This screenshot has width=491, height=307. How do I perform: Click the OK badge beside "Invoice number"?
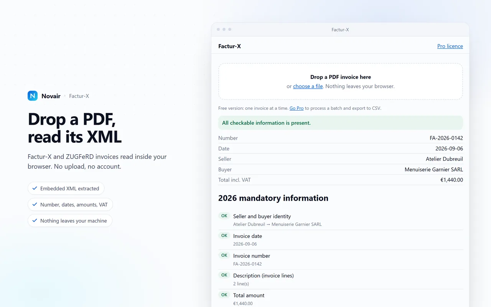pyautogui.click(x=224, y=255)
